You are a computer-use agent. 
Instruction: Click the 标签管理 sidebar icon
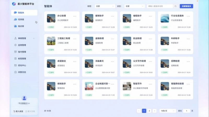point(16,59)
